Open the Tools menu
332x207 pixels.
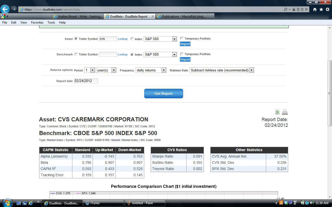[x=51, y=23]
